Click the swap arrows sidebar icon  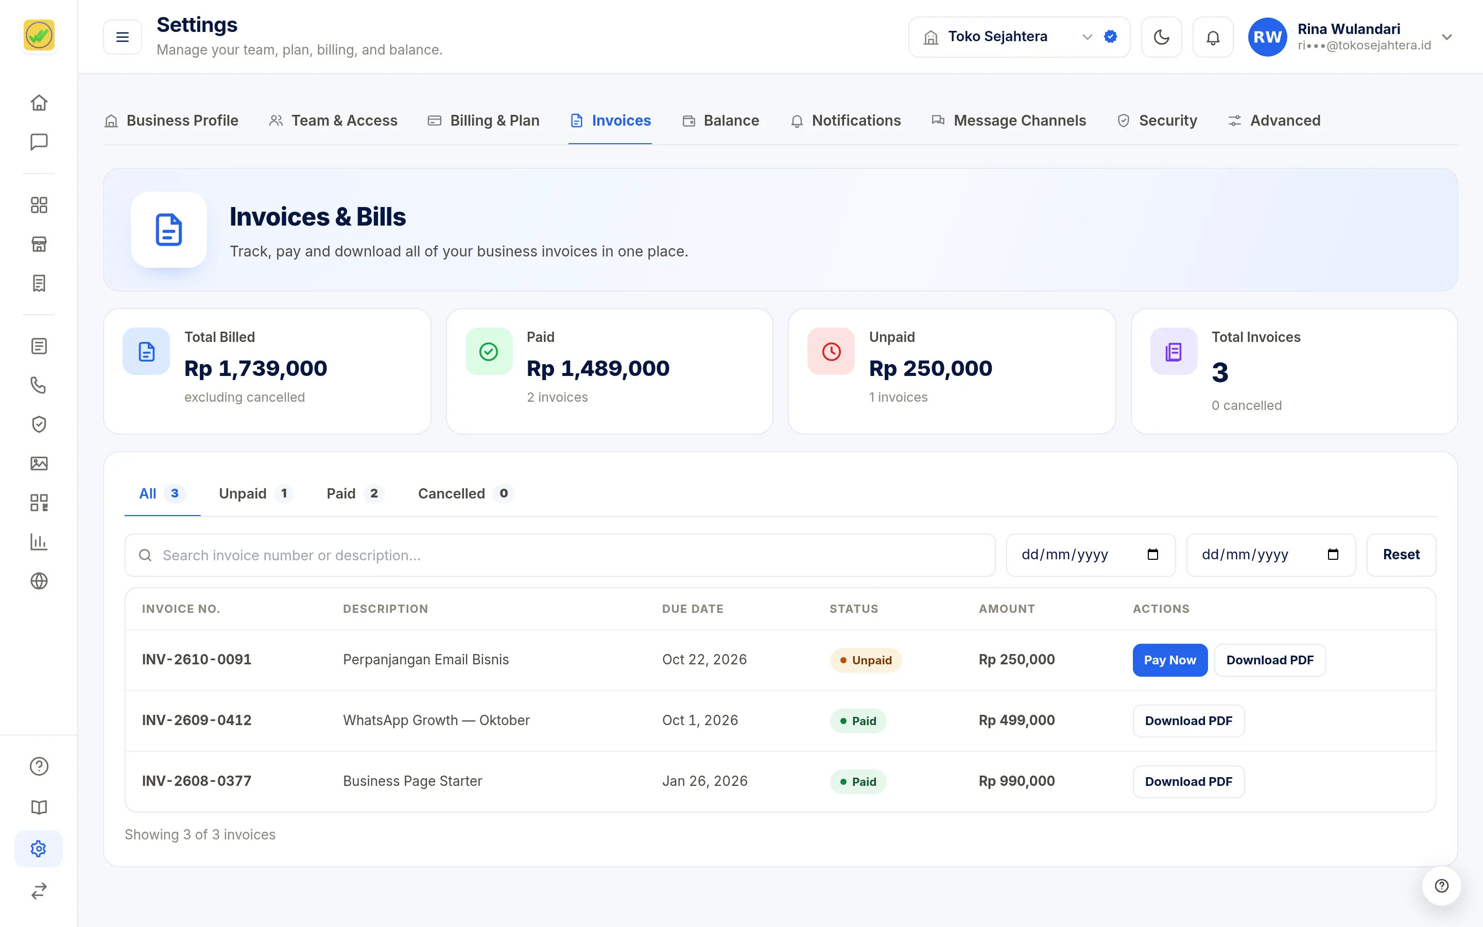(39, 890)
